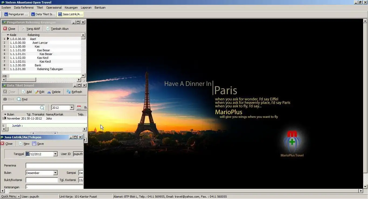Open the Data Referensi menu

point(24,8)
